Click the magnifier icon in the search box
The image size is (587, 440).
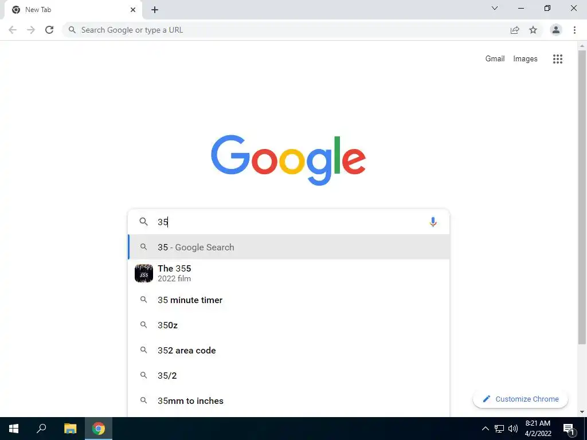pos(144,222)
